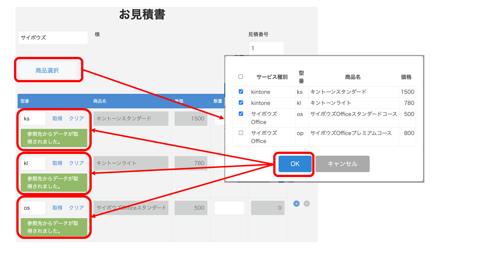Toggle the select-all checkbox in the dialog header
Screen dimensions: 485x273
(x=241, y=77)
